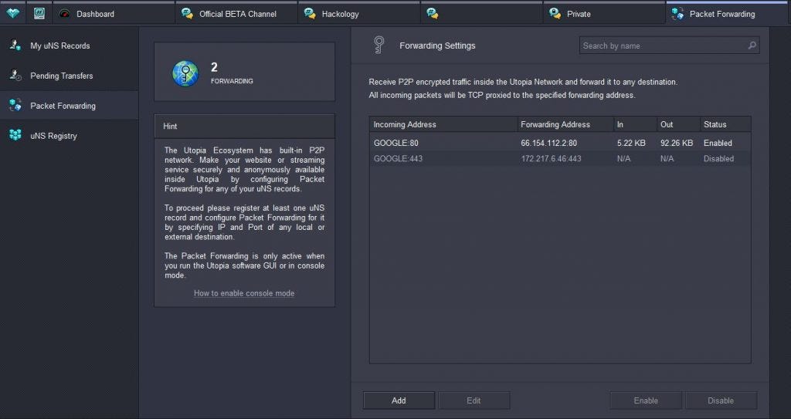Click the Hackology channel chat icon

310,14
